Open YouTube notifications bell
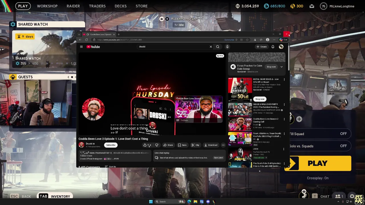365x205 pixels. (x=273, y=47)
